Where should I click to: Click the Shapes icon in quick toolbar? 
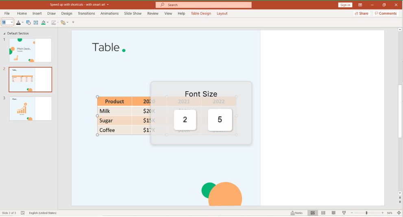[x=28, y=23]
